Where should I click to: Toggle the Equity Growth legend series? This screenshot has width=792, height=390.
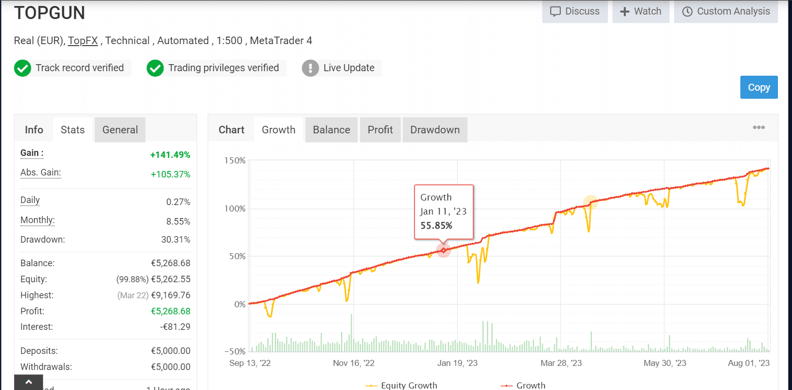[401, 385]
